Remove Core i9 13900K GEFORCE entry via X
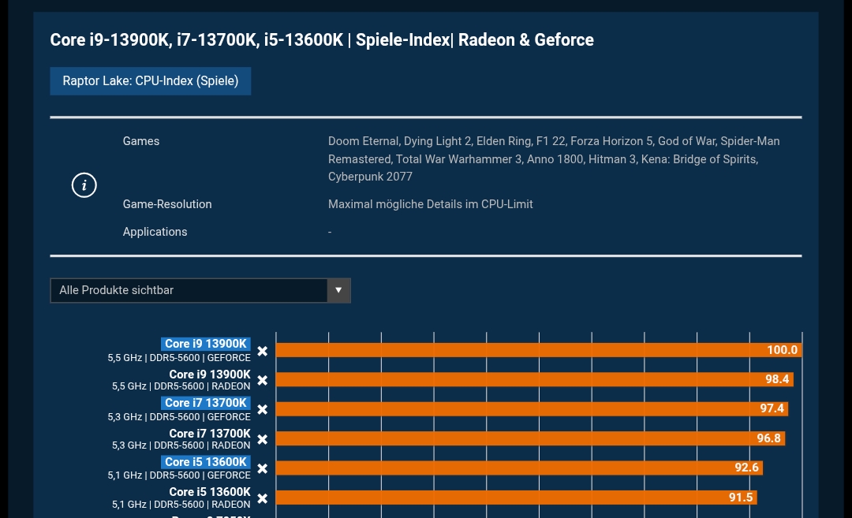The image size is (852, 518). [263, 352]
